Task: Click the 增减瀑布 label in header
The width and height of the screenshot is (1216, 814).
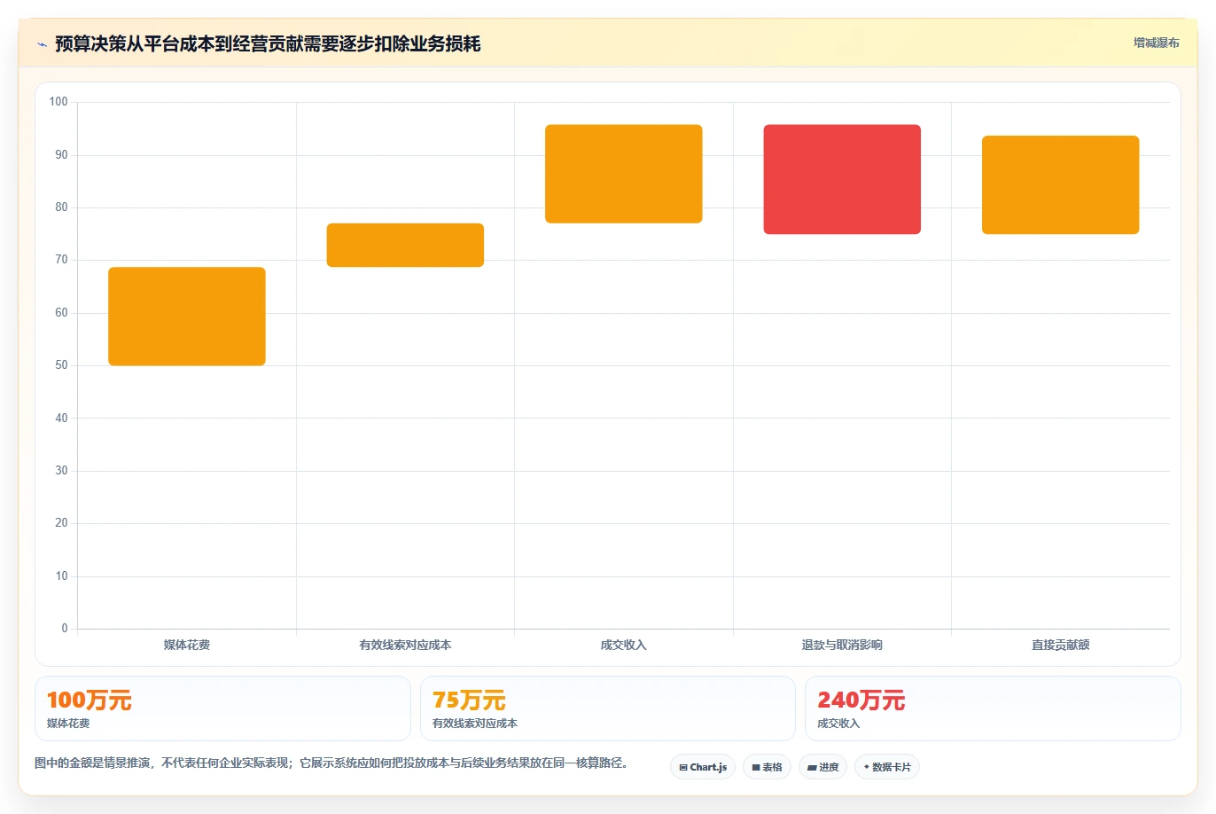Action: click(1156, 43)
